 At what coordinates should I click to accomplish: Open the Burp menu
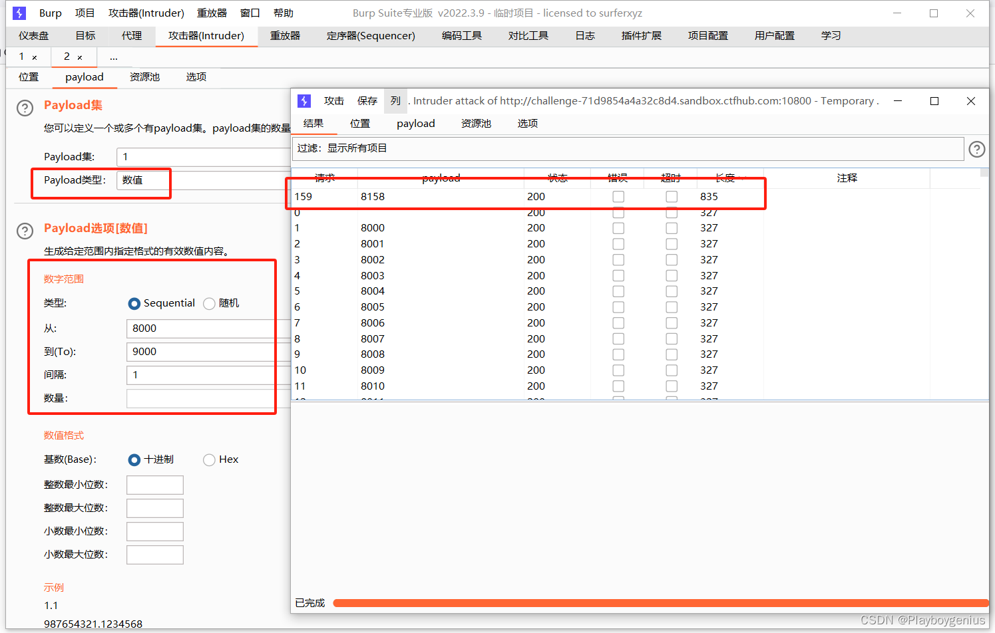pyautogui.click(x=50, y=13)
